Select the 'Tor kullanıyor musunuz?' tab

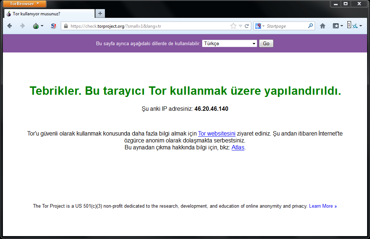click(50, 14)
